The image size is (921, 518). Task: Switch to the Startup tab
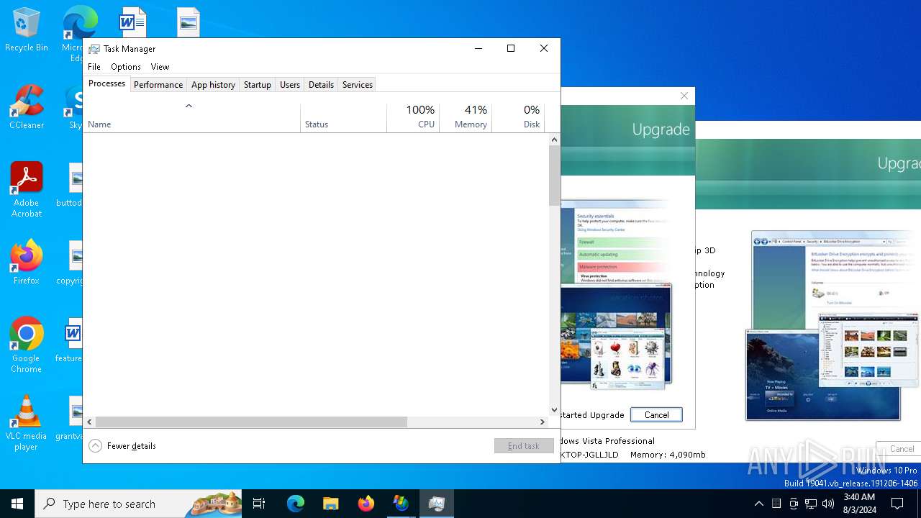pos(257,85)
